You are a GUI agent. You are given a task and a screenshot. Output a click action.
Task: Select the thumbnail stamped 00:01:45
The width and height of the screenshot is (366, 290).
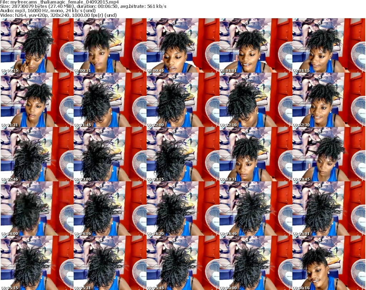(x=110, y=100)
